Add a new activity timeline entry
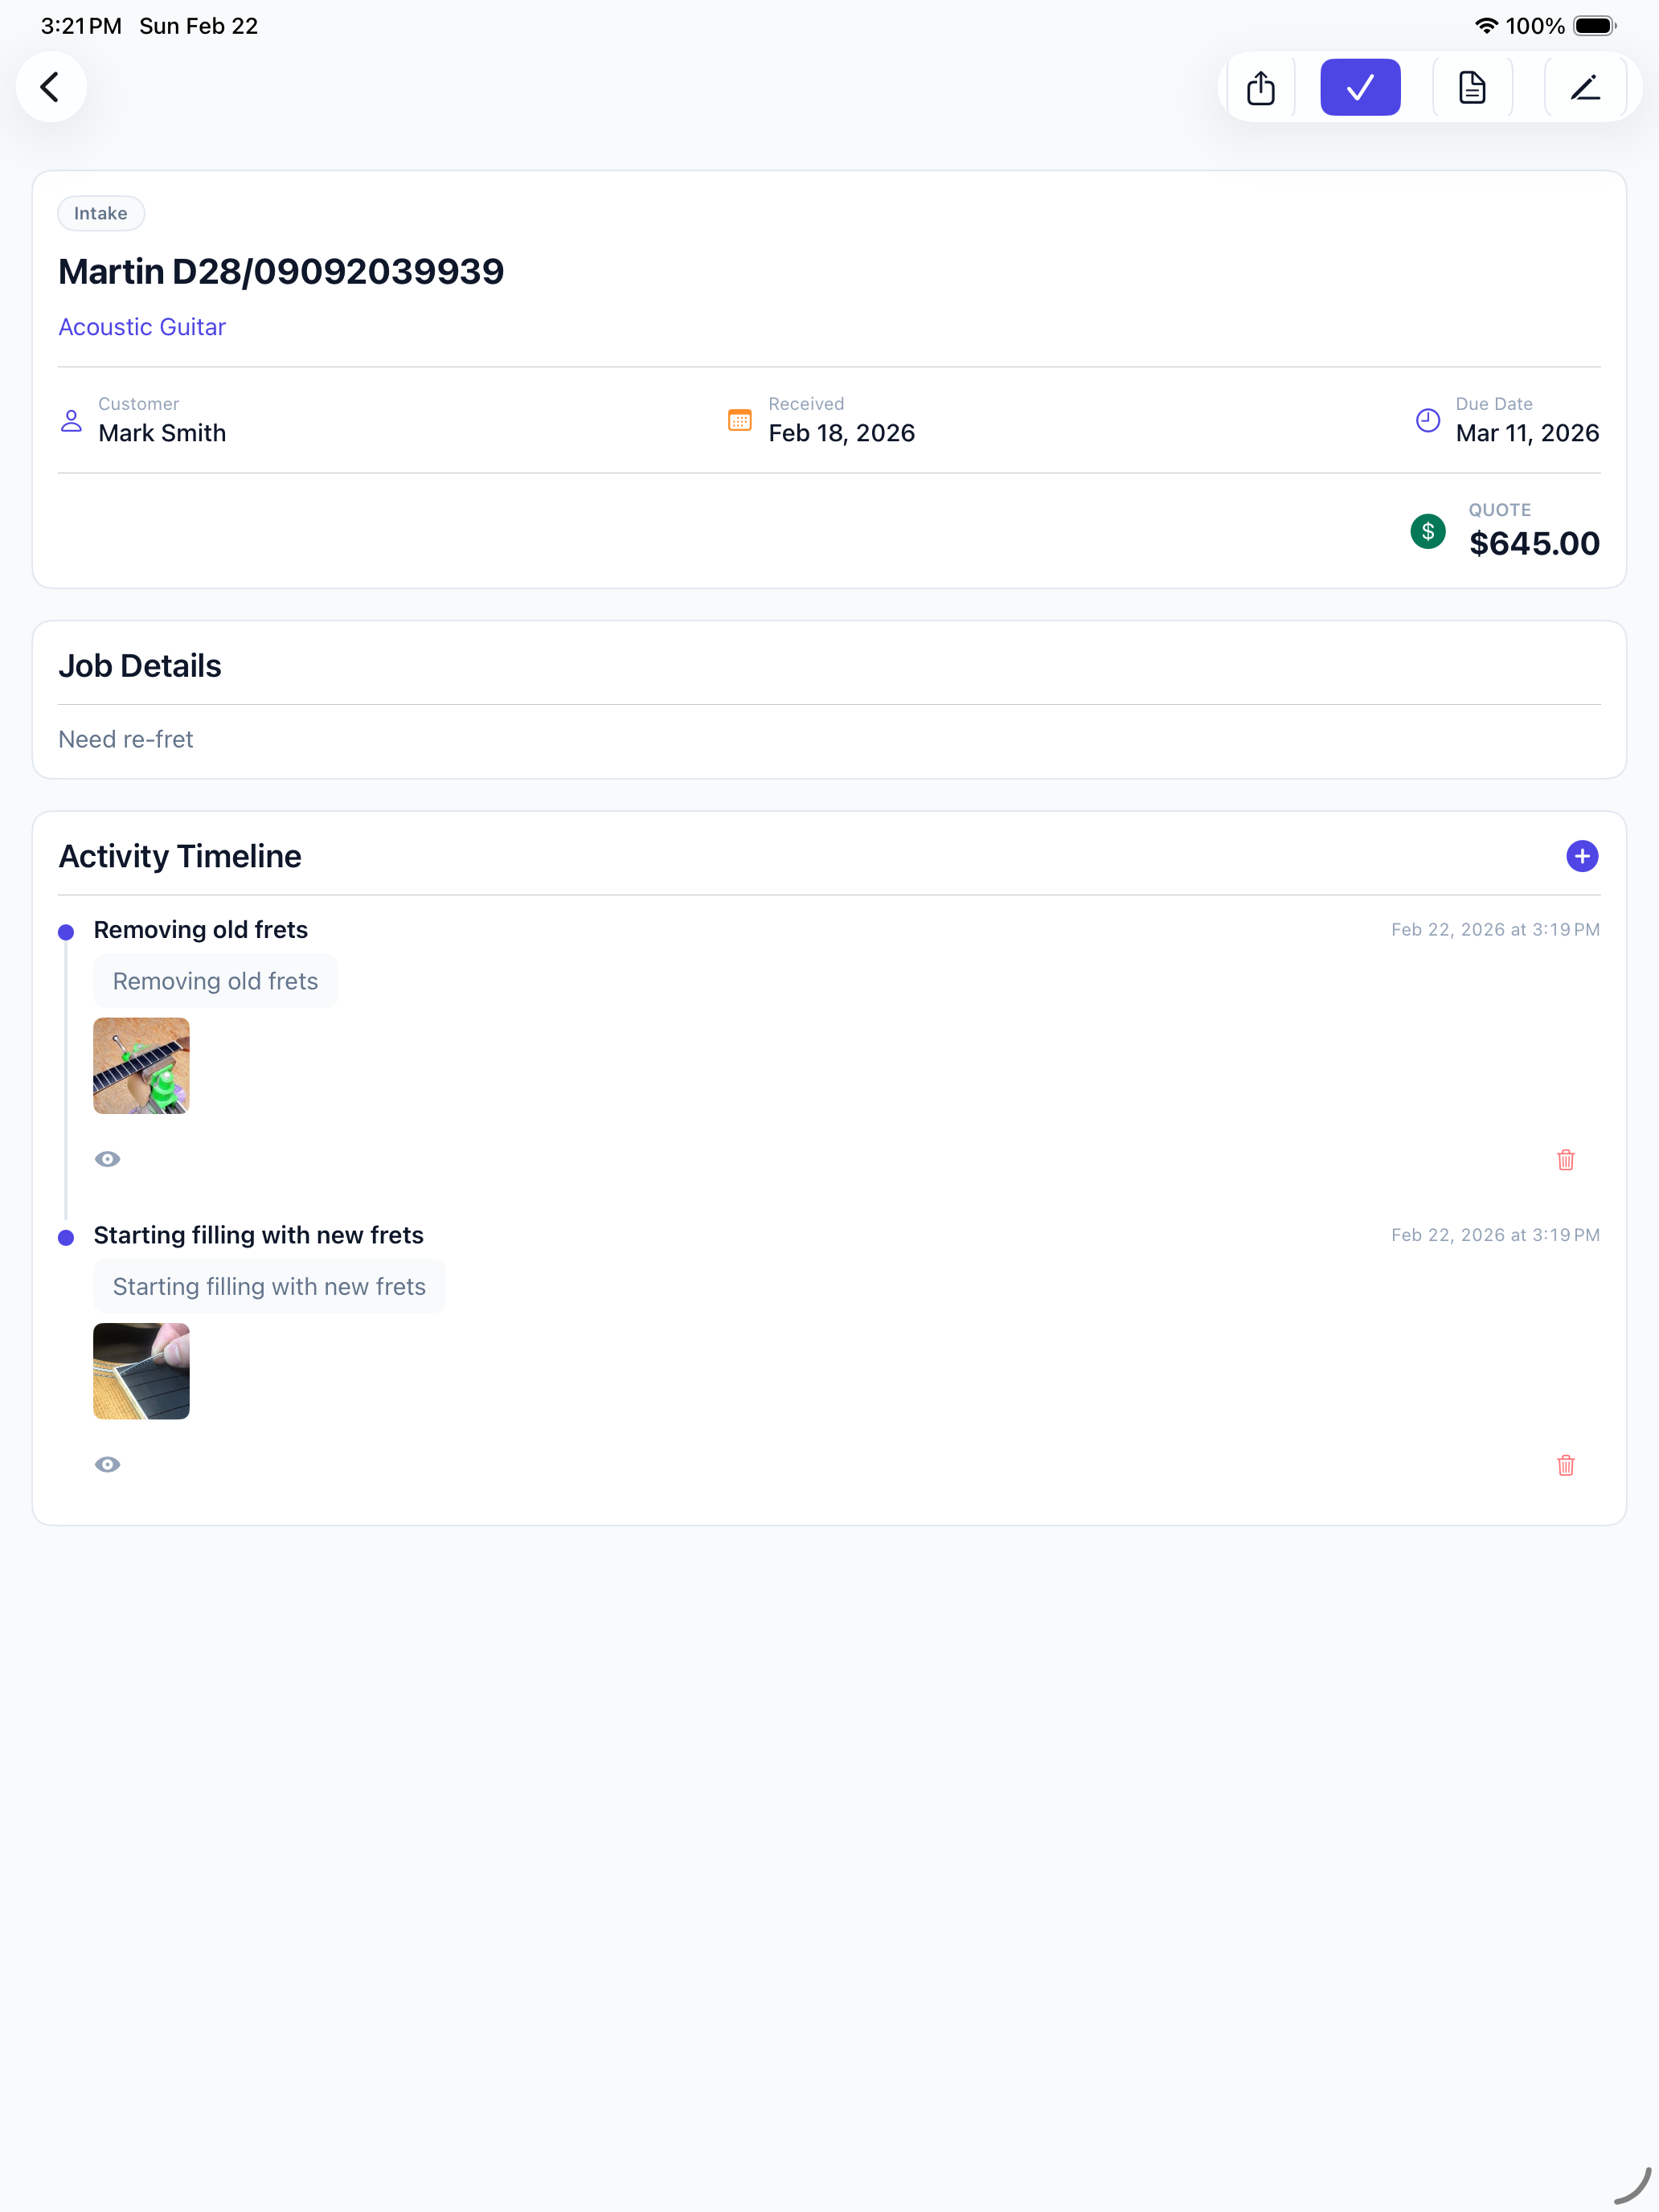 (x=1581, y=856)
